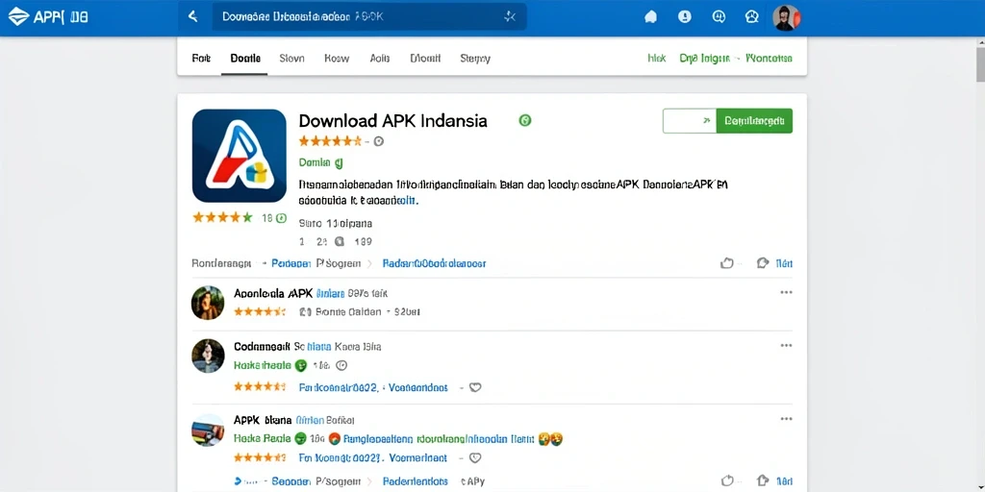Image resolution: width=985 pixels, height=492 pixels.
Task: Click into the header search field
Action: click(x=369, y=17)
